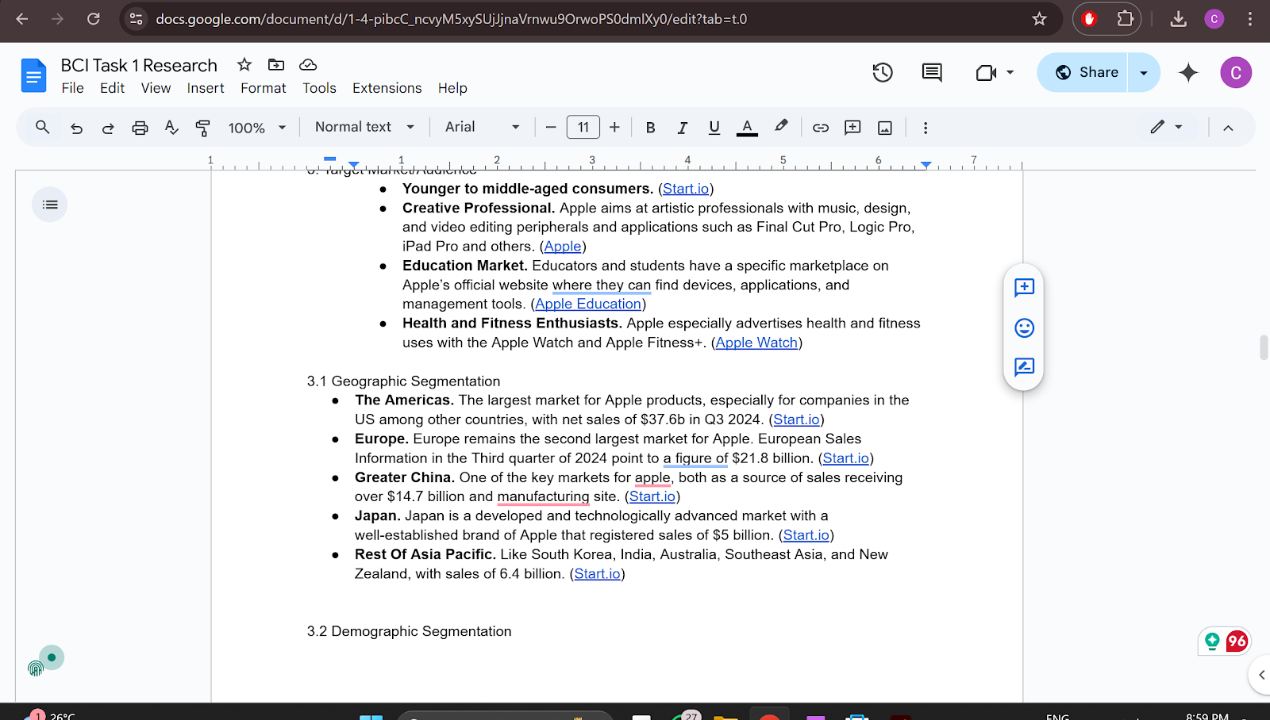Pick a text color
Screen dimensions: 1270x720
(747, 128)
